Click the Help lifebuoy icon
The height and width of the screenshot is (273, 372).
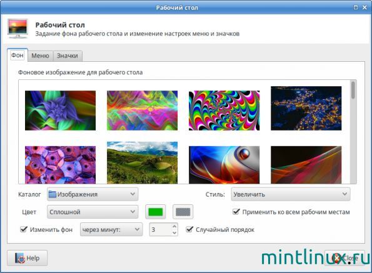(x=20, y=258)
